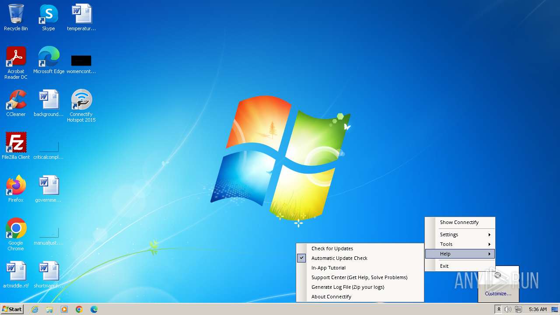Select the Skype desktop shortcut
Viewport: 560px width, 315px height.
[49, 17]
